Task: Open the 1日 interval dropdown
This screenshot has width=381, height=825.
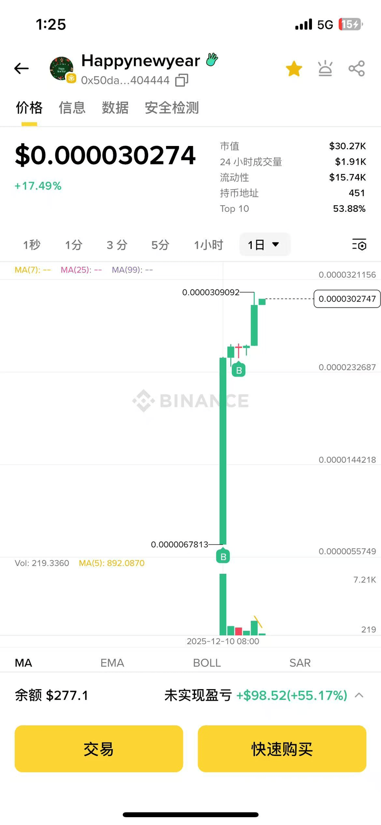Action: [x=264, y=244]
